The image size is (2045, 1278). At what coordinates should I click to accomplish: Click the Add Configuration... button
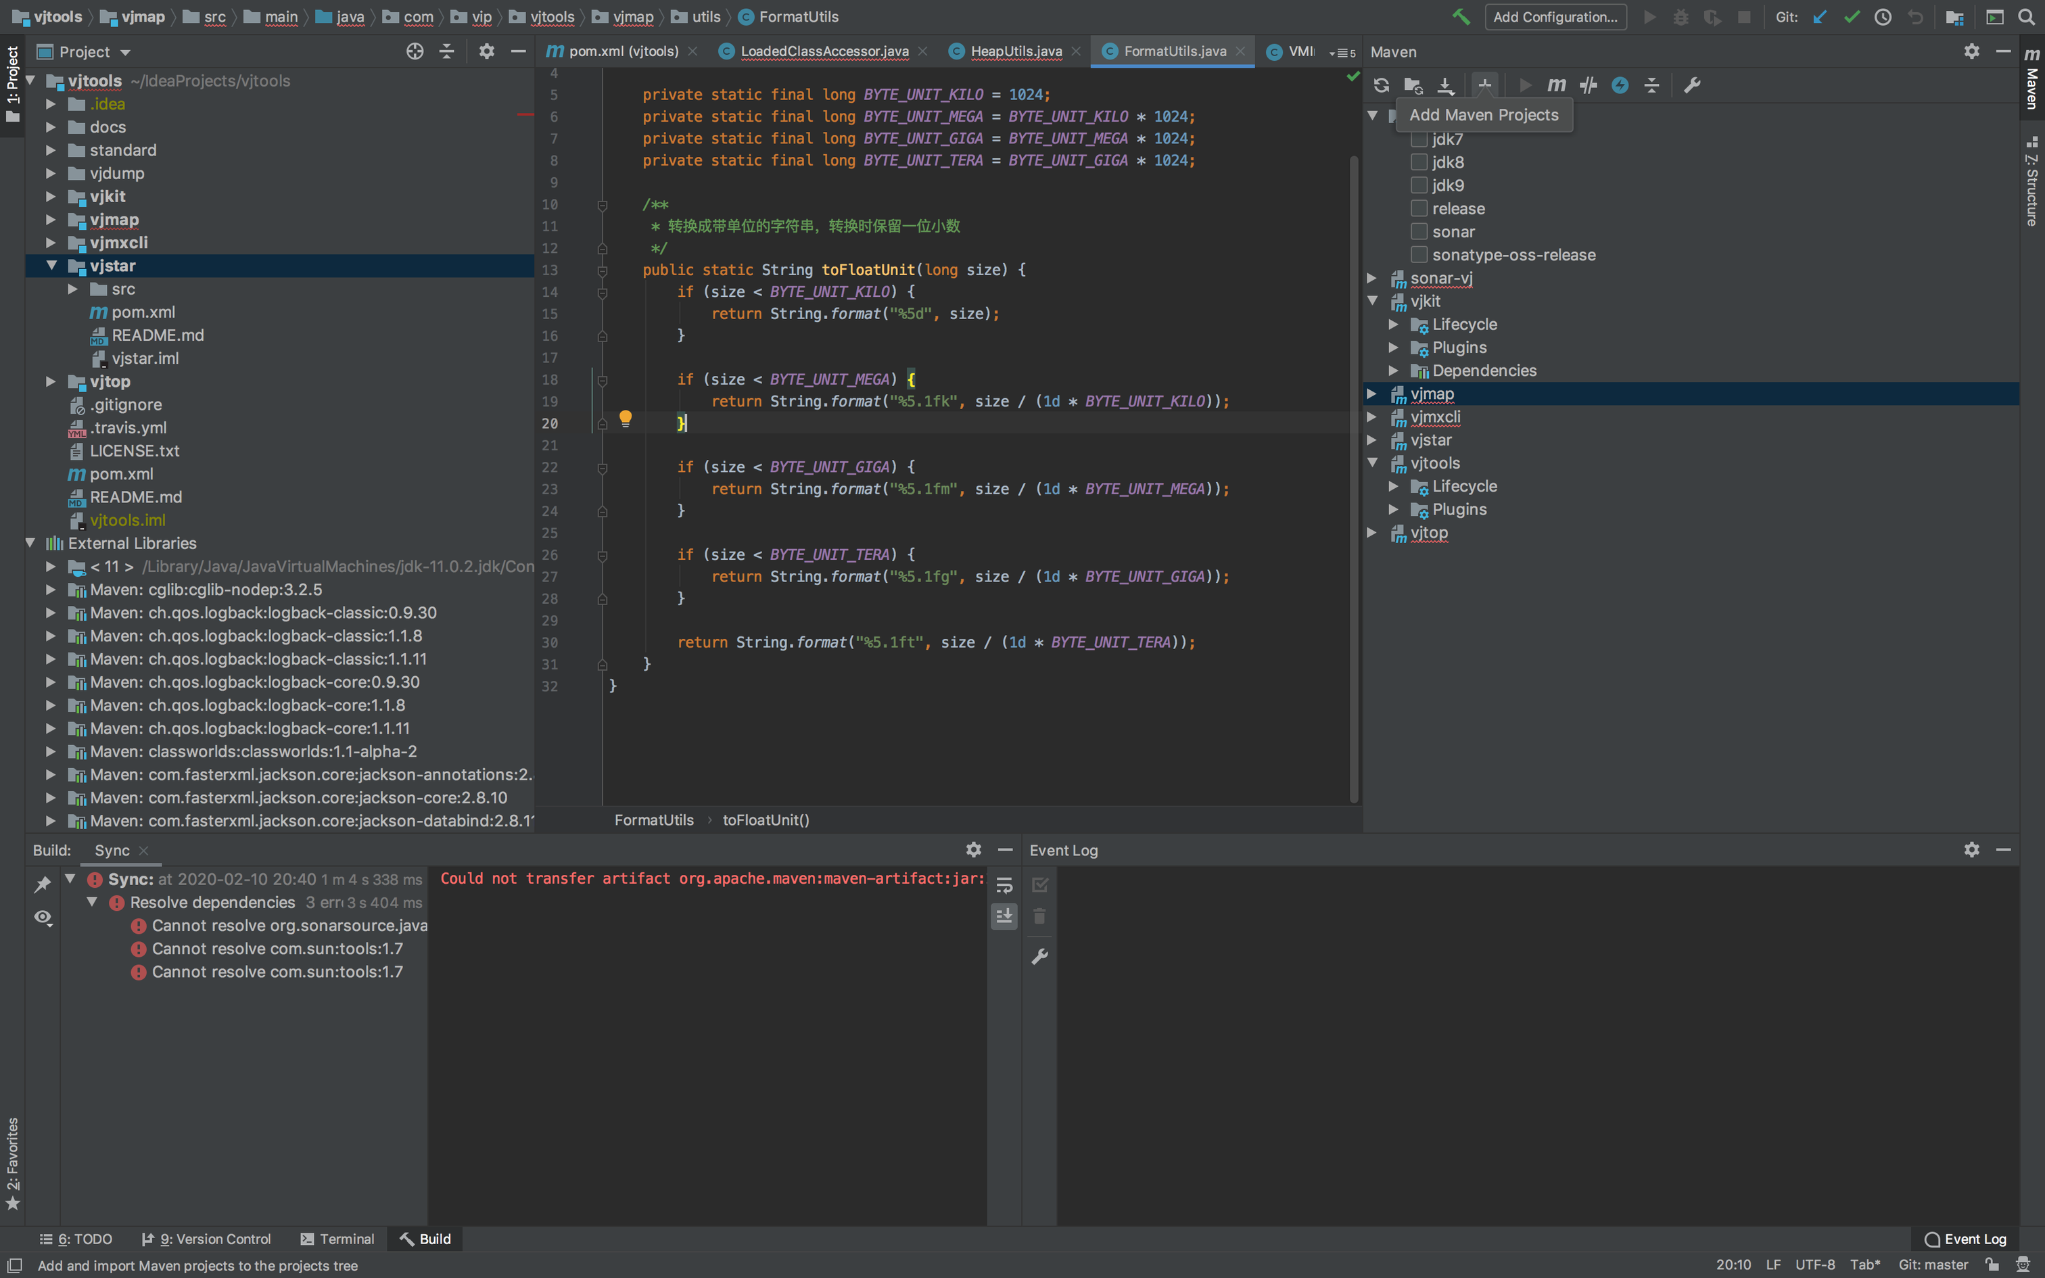pyautogui.click(x=1555, y=17)
